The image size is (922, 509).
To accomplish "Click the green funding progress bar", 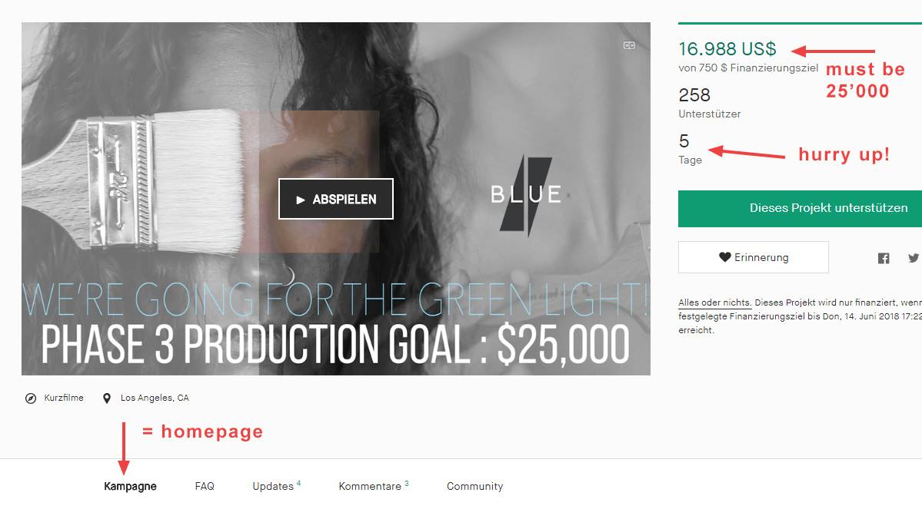I will [800, 24].
